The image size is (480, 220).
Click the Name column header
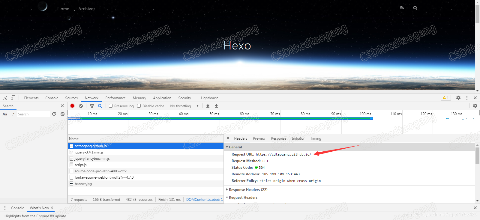pos(146,139)
